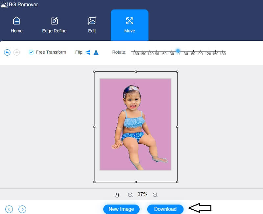
Task: Undo the last edit
Action: (7, 52)
